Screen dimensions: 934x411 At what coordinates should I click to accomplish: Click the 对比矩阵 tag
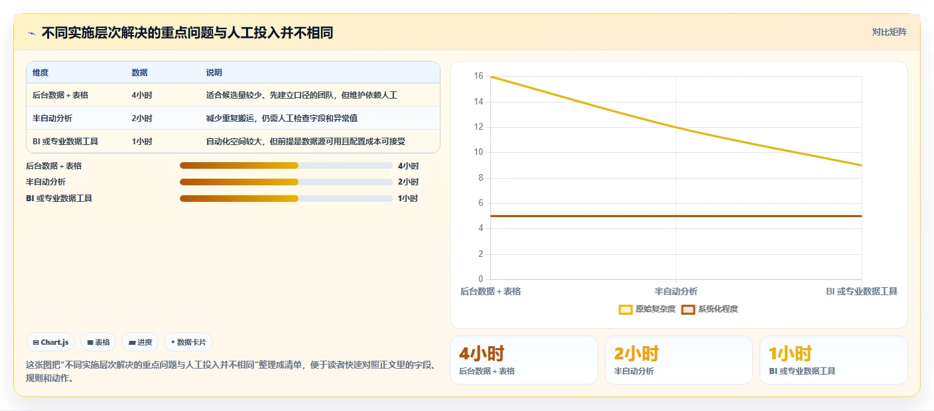point(889,32)
